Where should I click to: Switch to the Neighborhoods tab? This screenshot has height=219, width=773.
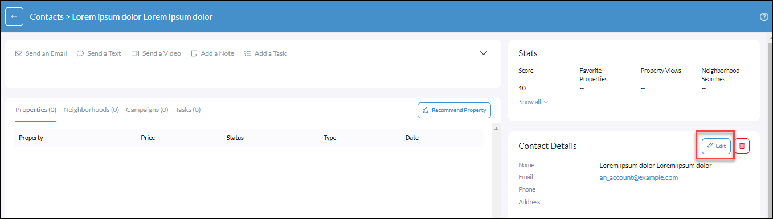pyautogui.click(x=91, y=110)
